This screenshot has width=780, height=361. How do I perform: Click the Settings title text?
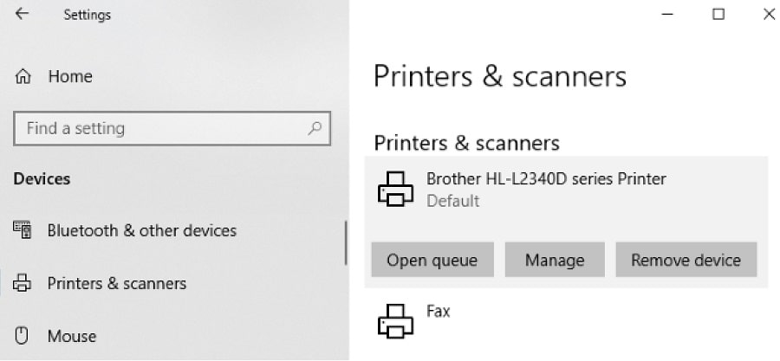pyautogui.click(x=87, y=15)
